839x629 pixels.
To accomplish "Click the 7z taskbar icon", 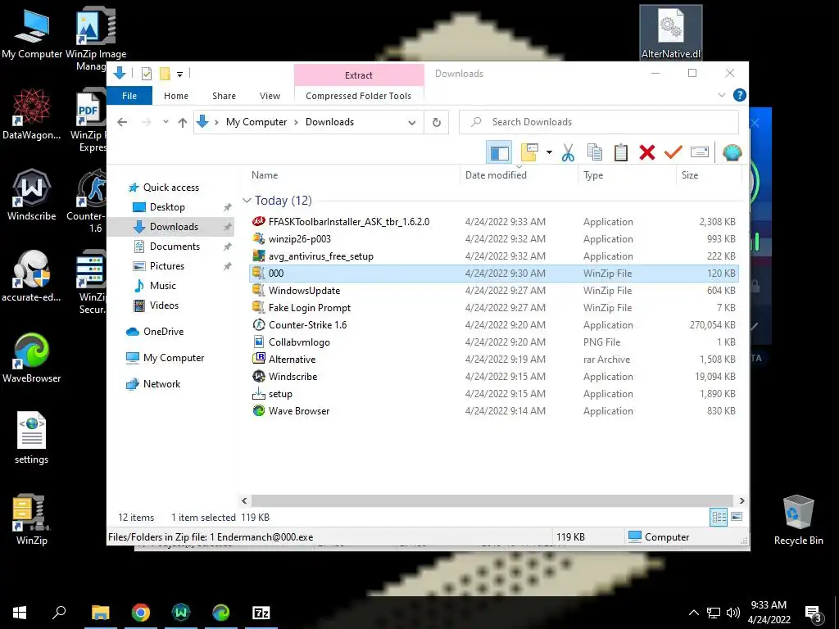I will click(x=261, y=613).
